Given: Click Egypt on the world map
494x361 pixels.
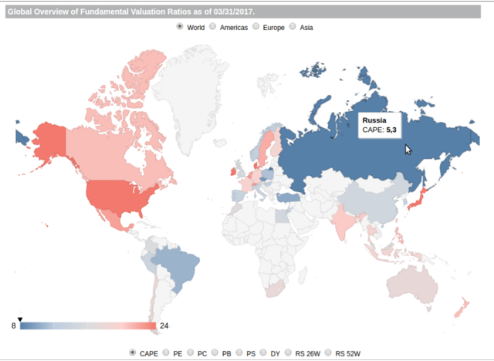Looking at the screenshot, I should click(282, 216).
